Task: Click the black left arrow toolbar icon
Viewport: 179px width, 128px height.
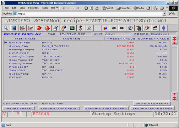Action: click(x=114, y=28)
